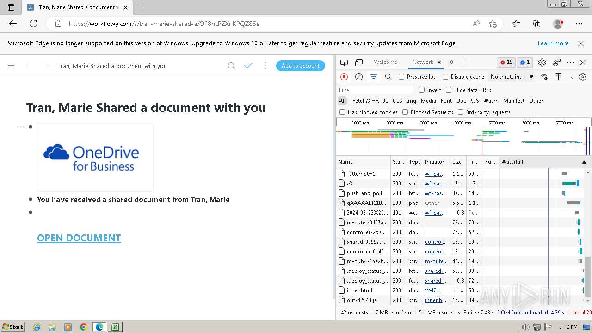Dismiss the Edge upgrade notification bar
This screenshot has height=333, width=592.
581,43
